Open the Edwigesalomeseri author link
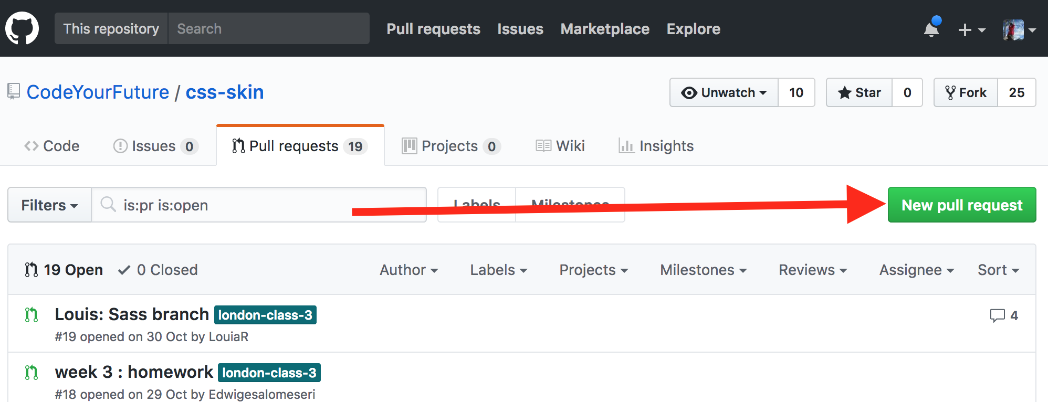Screen dimensions: 1048x402 [x=262, y=394]
